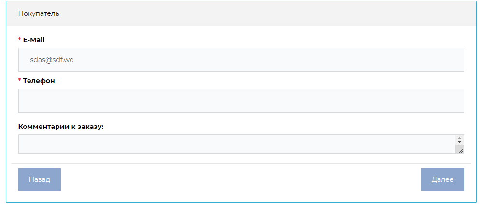Click the Телефон field label
481x205 pixels.
(x=39, y=81)
